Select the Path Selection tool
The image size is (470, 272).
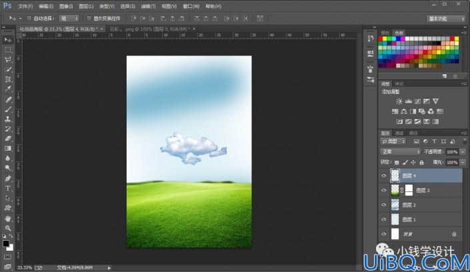8,198
